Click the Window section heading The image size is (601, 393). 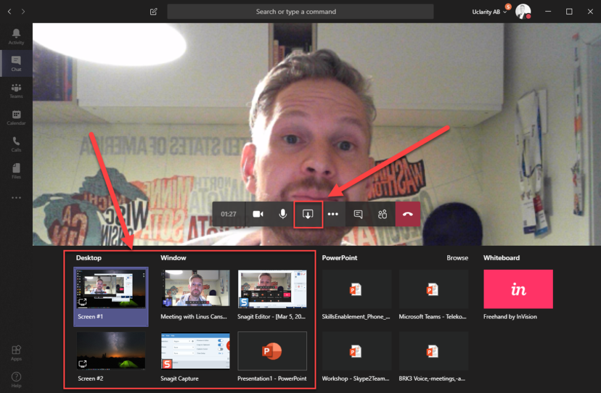(x=173, y=258)
